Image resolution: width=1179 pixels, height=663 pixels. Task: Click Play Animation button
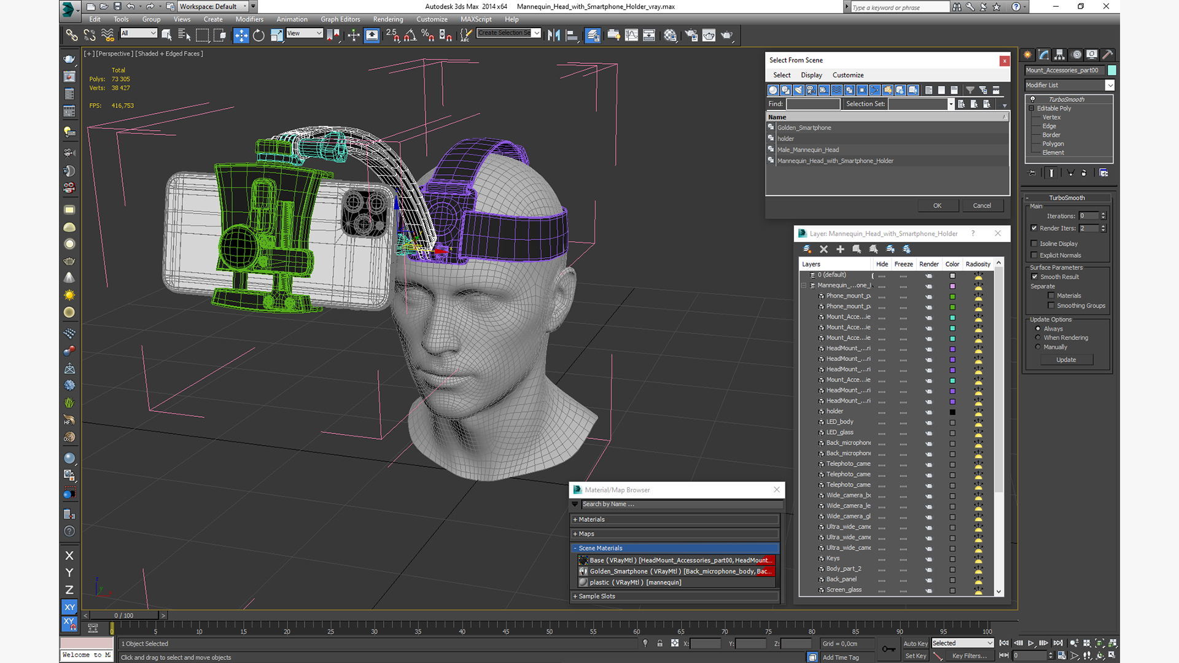point(1031,643)
